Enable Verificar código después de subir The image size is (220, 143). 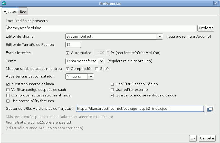point(8,90)
